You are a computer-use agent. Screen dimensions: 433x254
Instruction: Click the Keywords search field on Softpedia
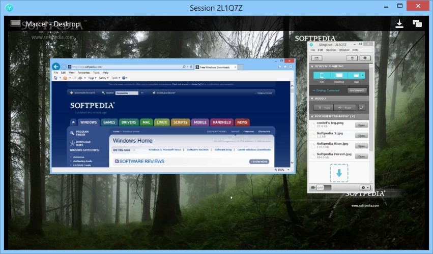pyautogui.click(x=127, y=93)
